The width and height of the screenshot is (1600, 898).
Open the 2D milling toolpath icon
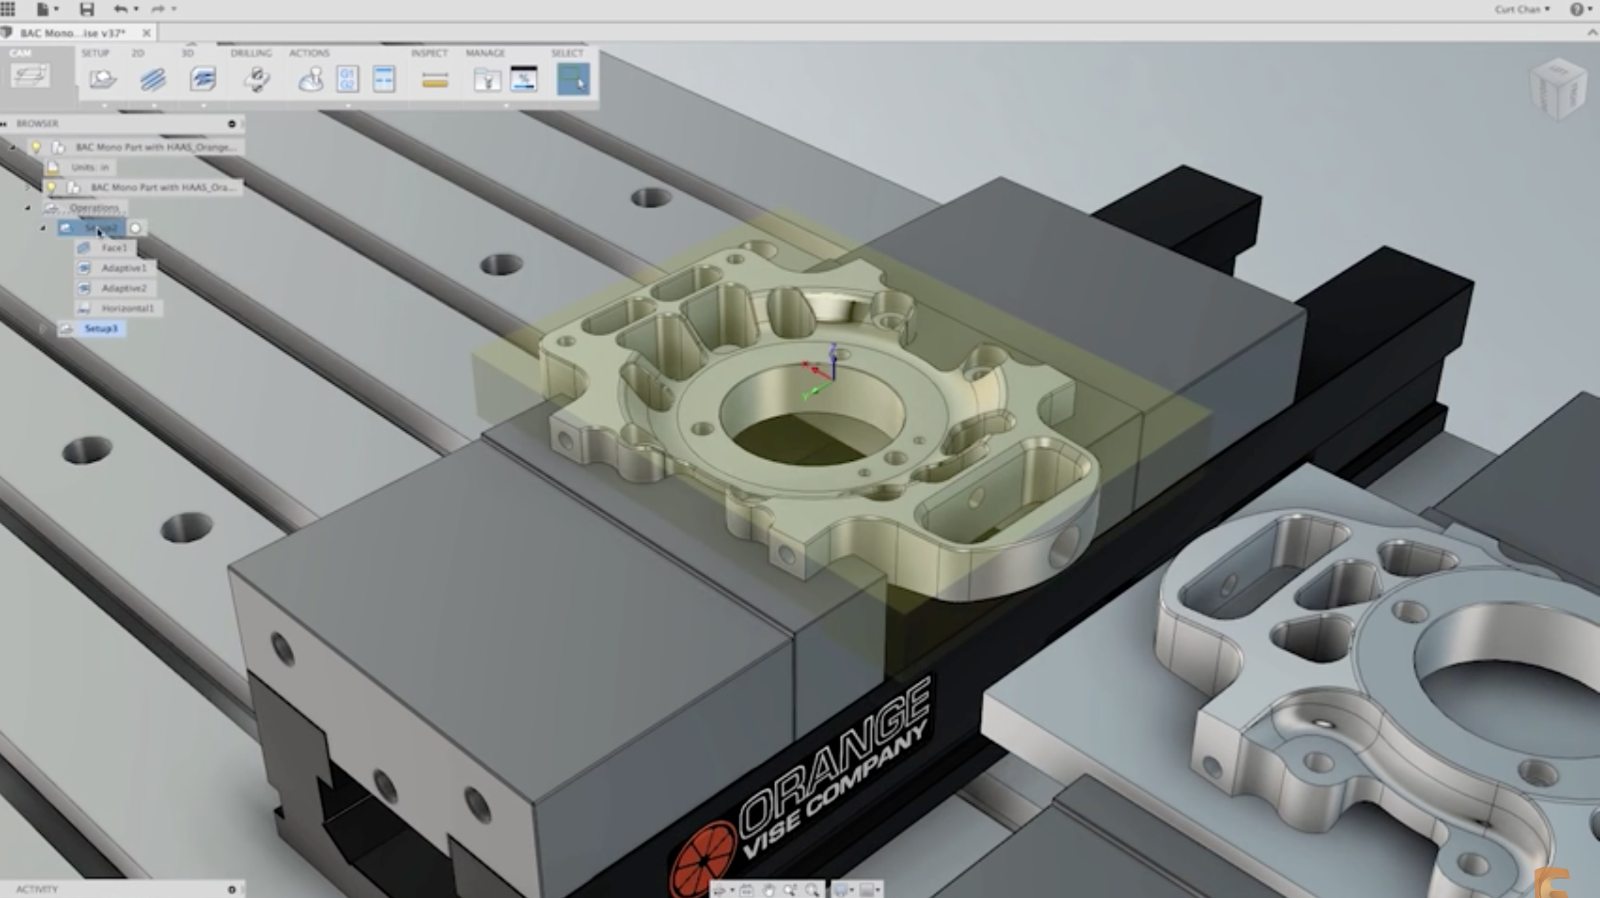[x=152, y=79]
